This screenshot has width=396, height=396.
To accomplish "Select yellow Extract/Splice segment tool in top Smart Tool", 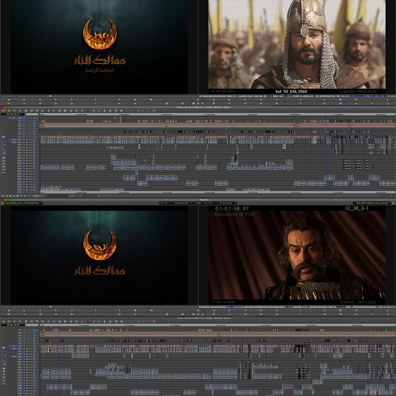I will click(x=4, y=144).
